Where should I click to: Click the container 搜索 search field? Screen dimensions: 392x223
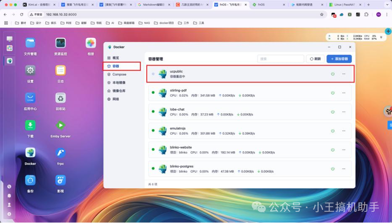pyautogui.click(x=281, y=59)
